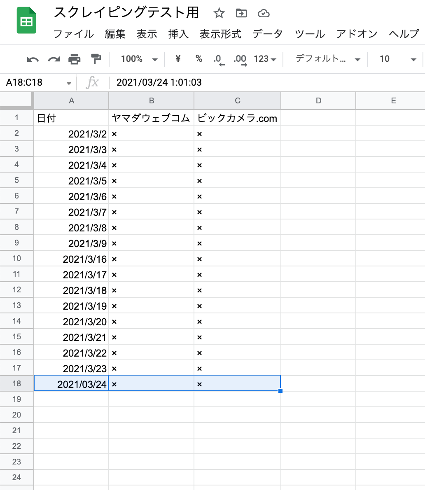Image resolution: width=425 pixels, height=490 pixels.
Task: Open the ヘルプ menu
Action: tap(404, 34)
